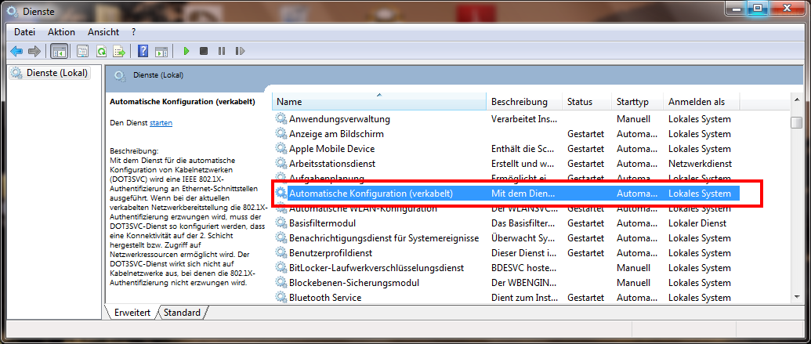Click the gear icon beside Anwendungsverwaltung

pos(281,119)
